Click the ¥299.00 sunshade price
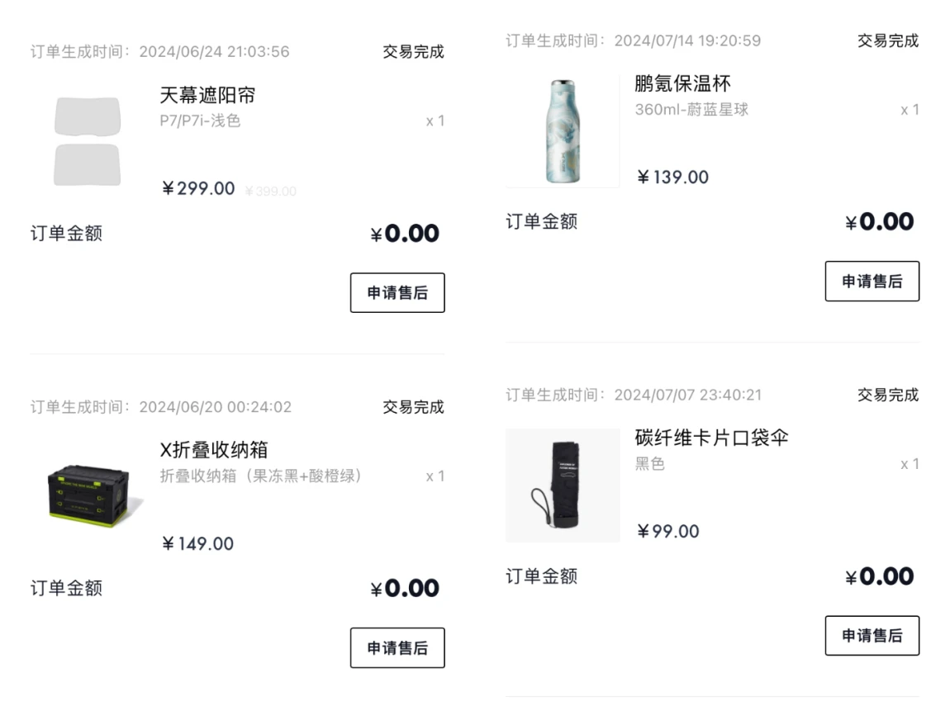Screen dimensions: 950x701 pos(199,189)
